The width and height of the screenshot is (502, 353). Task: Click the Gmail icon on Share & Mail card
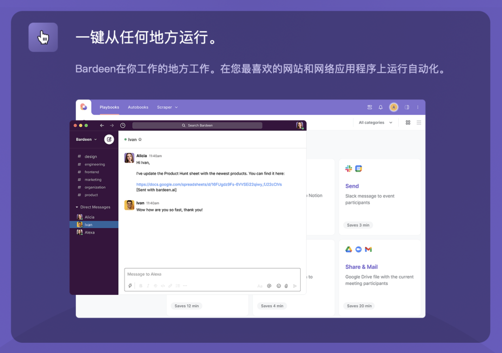[x=368, y=249]
